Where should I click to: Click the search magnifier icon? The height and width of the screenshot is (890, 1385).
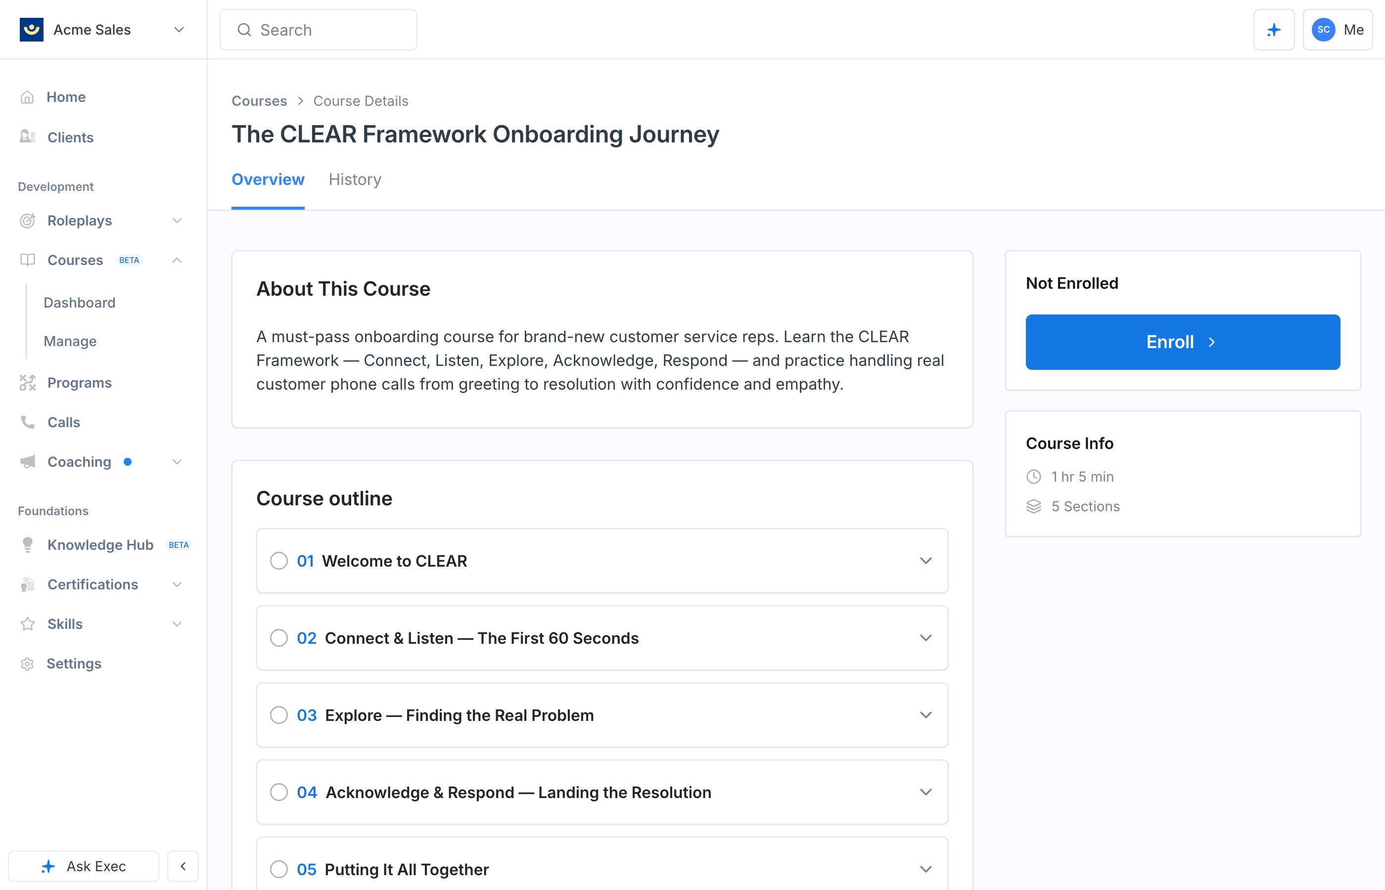click(x=244, y=30)
